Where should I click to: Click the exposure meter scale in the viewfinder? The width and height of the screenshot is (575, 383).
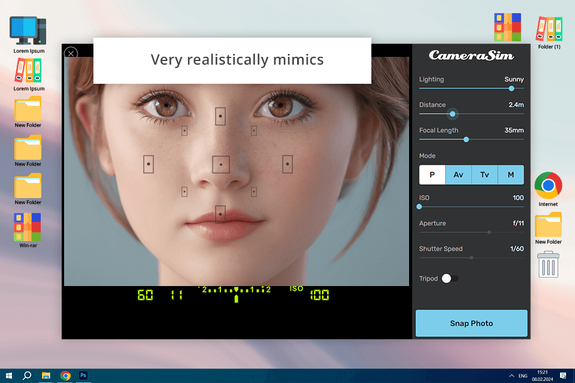(235, 294)
